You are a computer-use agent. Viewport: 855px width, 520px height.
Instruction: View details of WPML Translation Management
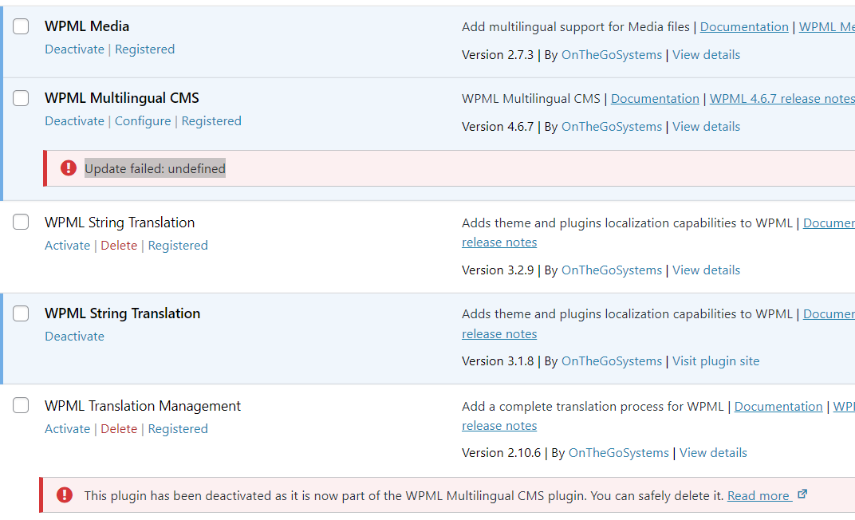[x=713, y=453]
